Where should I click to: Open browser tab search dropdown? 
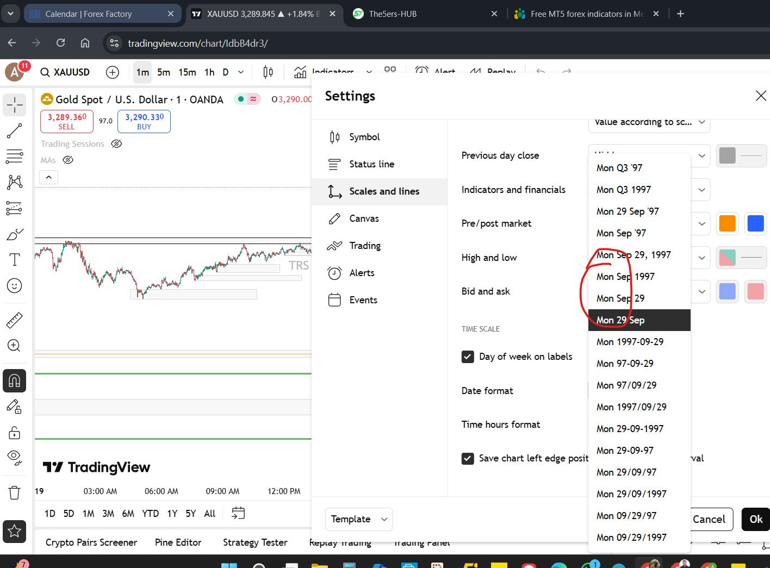tap(11, 14)
